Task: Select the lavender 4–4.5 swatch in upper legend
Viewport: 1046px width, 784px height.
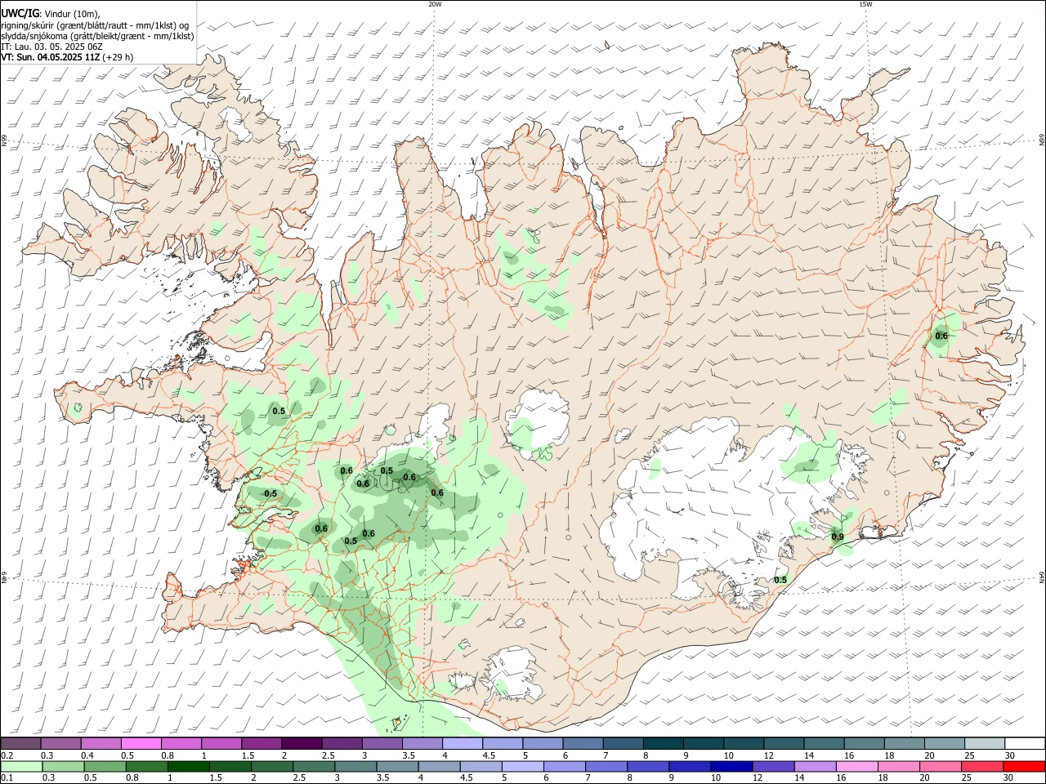Action: [x=462, y=743]
